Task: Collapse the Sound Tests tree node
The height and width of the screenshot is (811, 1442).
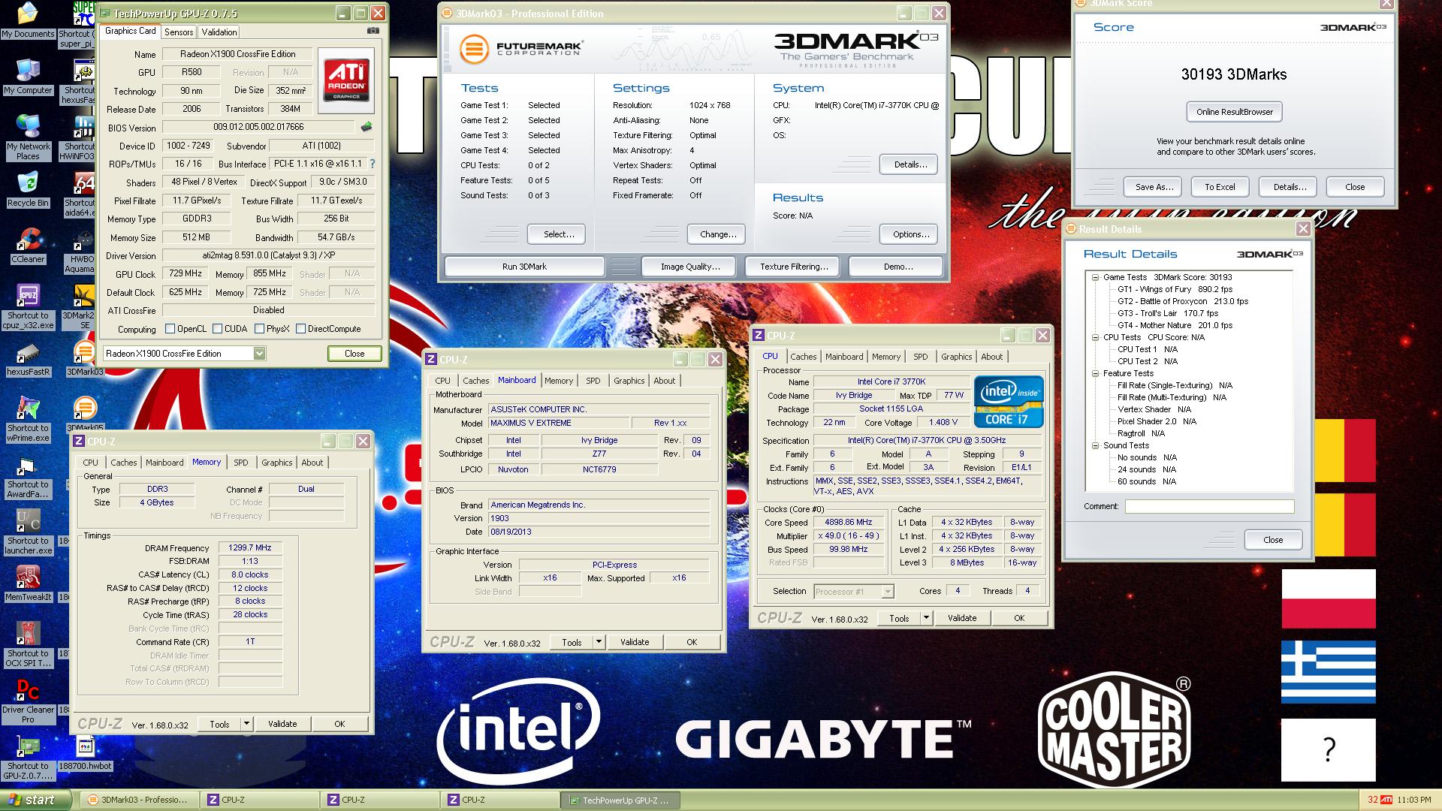Action: [x=1095, y=445]
